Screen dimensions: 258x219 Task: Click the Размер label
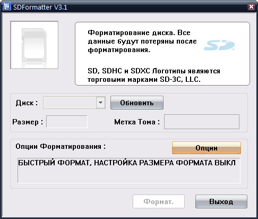point(28,122)
